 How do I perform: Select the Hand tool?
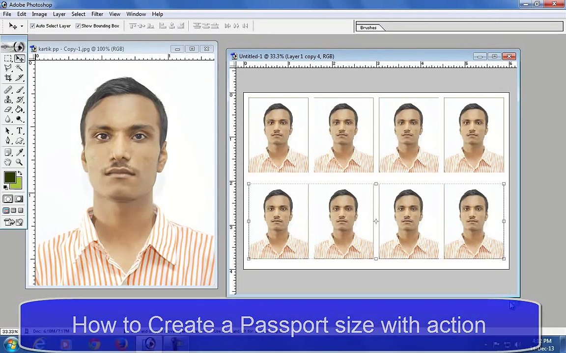point(7,162)
